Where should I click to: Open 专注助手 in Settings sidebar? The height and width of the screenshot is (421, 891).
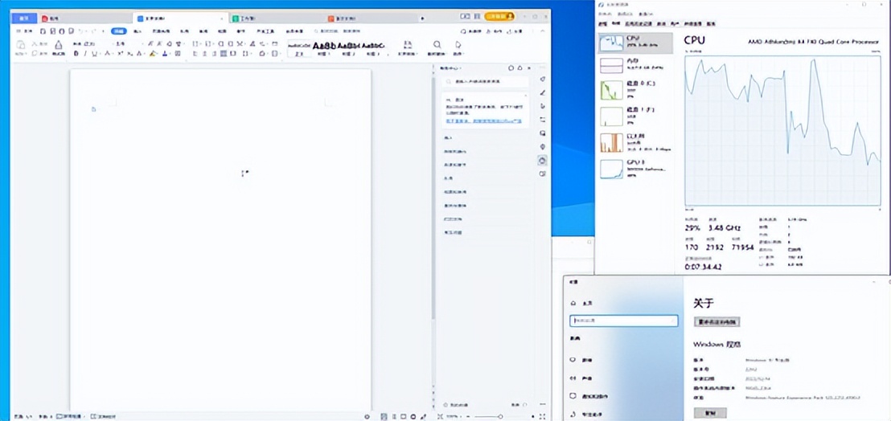(585, 414)
